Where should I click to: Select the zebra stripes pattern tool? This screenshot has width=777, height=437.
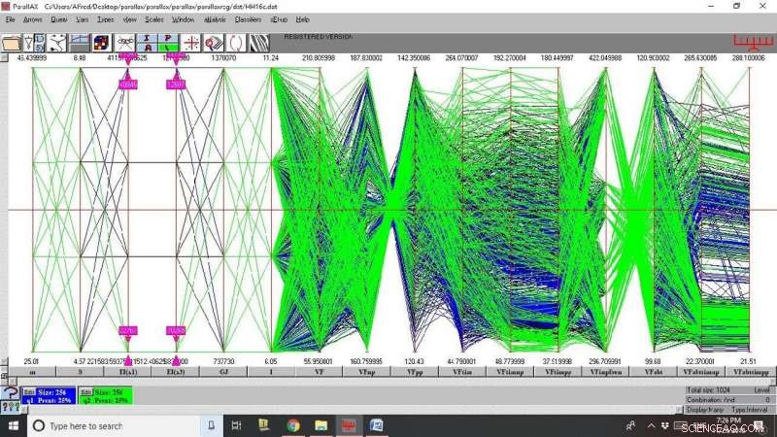pos(258,43)
